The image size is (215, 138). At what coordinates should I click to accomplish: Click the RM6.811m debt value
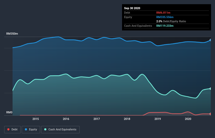[x=163, y=13]
